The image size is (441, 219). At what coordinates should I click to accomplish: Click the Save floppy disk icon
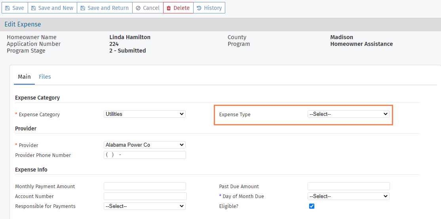pos(8,8)
